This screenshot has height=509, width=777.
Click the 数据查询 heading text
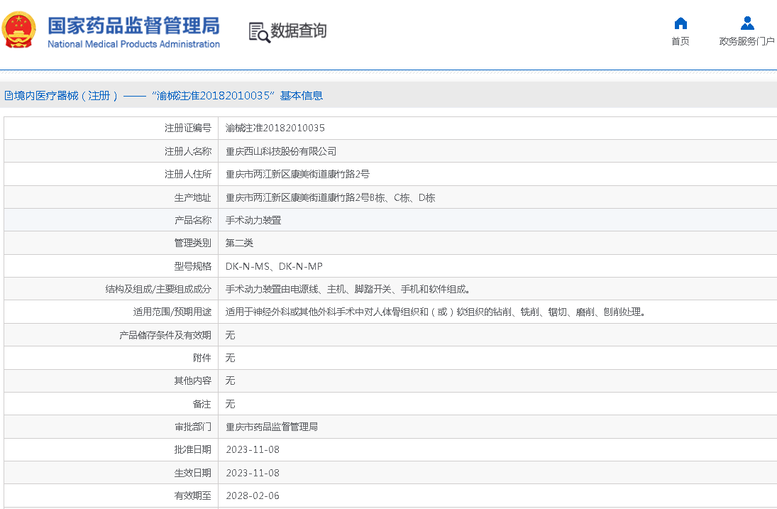click(298, 31)
